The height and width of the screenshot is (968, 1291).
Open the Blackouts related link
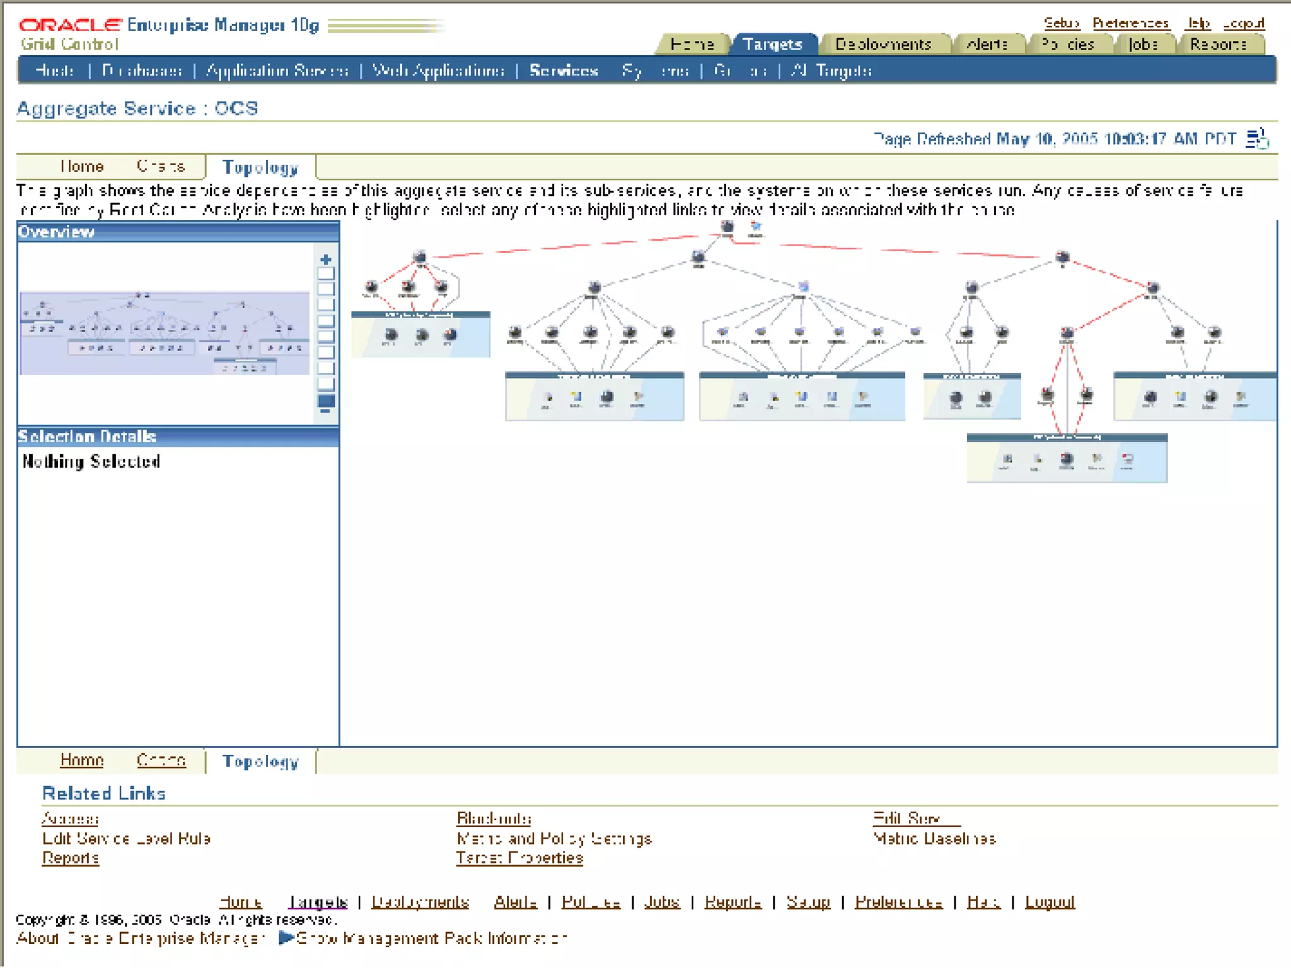494,818
